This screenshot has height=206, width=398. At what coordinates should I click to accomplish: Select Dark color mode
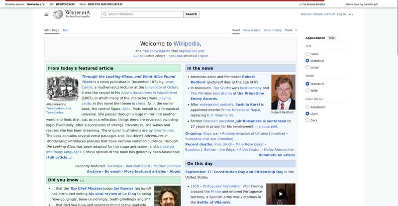click(307, 120)
